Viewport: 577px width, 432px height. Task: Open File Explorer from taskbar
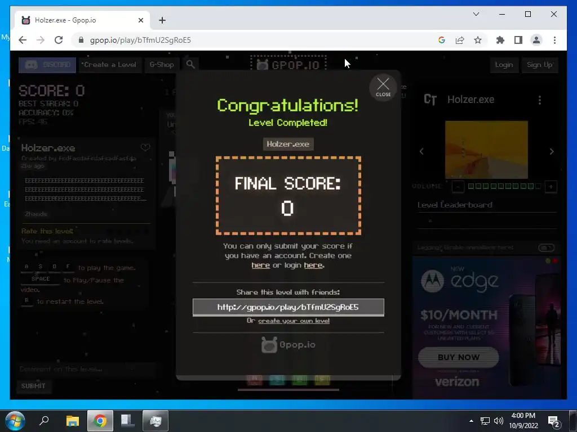point(73,421)
